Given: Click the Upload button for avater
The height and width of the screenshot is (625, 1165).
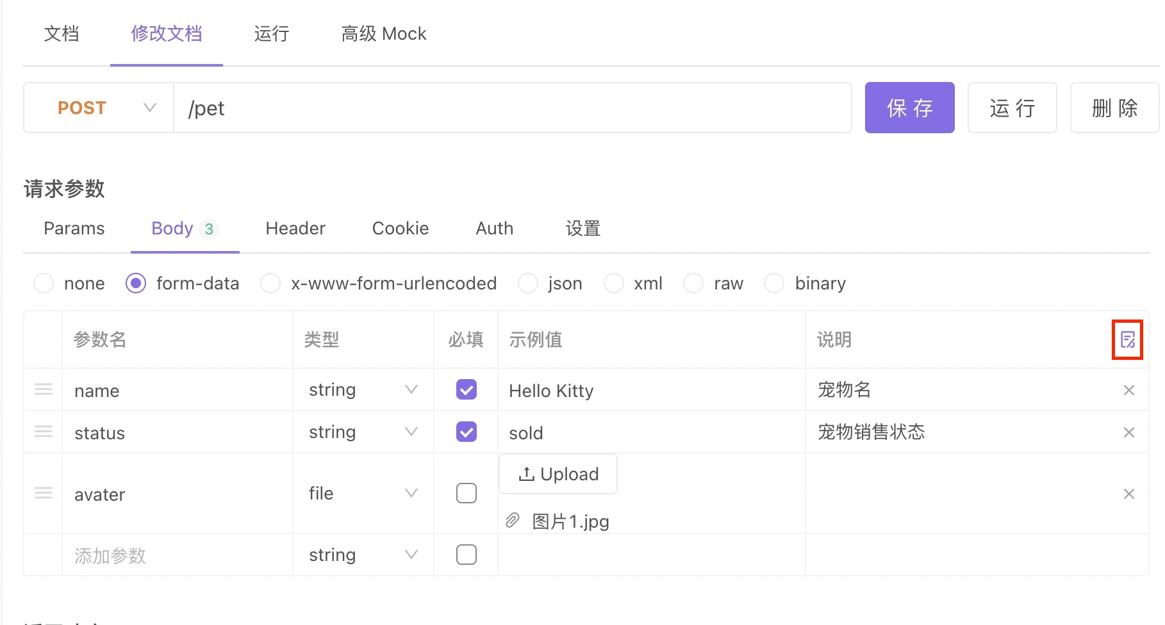Looking at the screenshot, I should pos(558,474).
